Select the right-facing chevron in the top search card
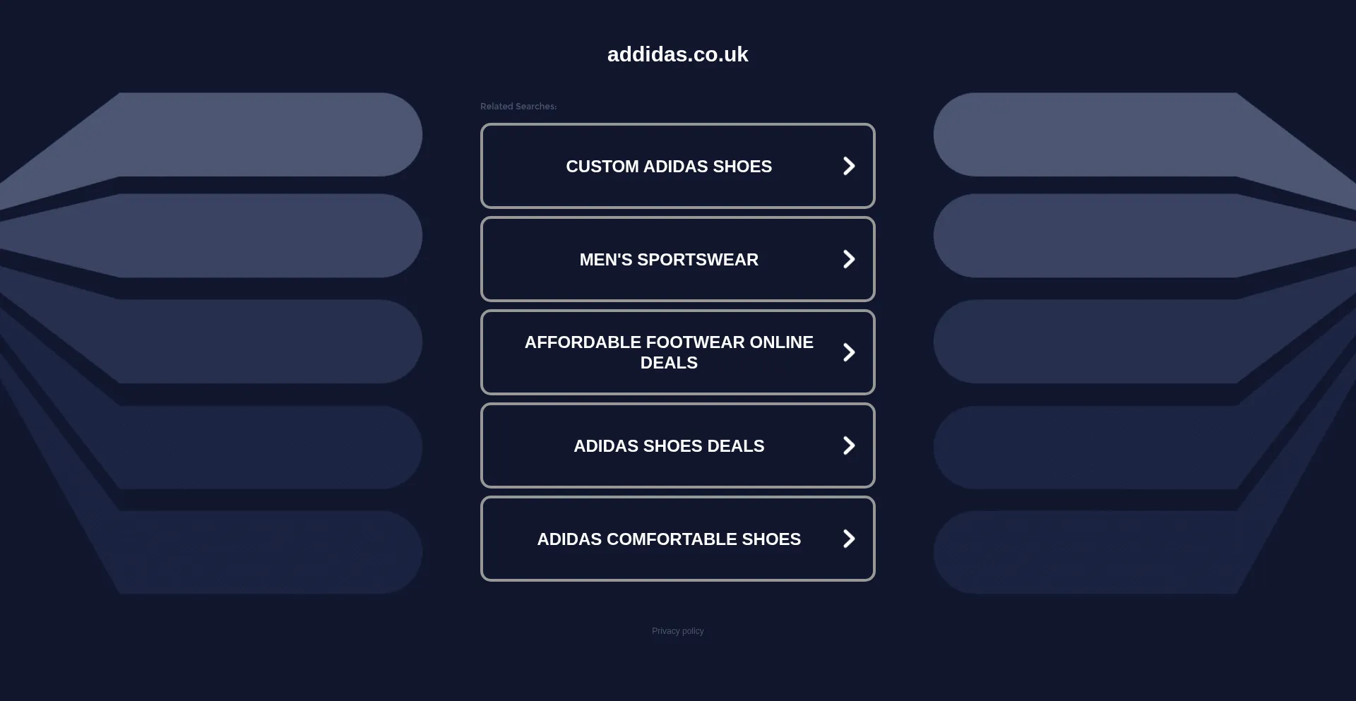The height and width of the screenshot is (701, 1356). tap(849, 166)
